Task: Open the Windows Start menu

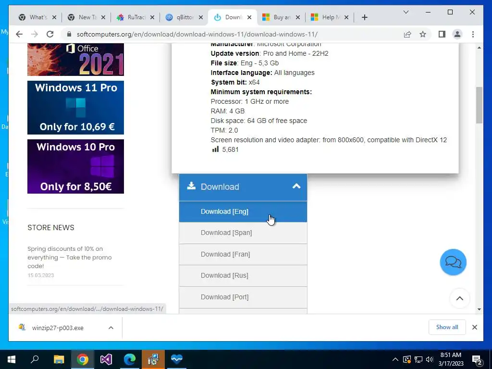Action: pyautogui.click(x=12, y=359)
